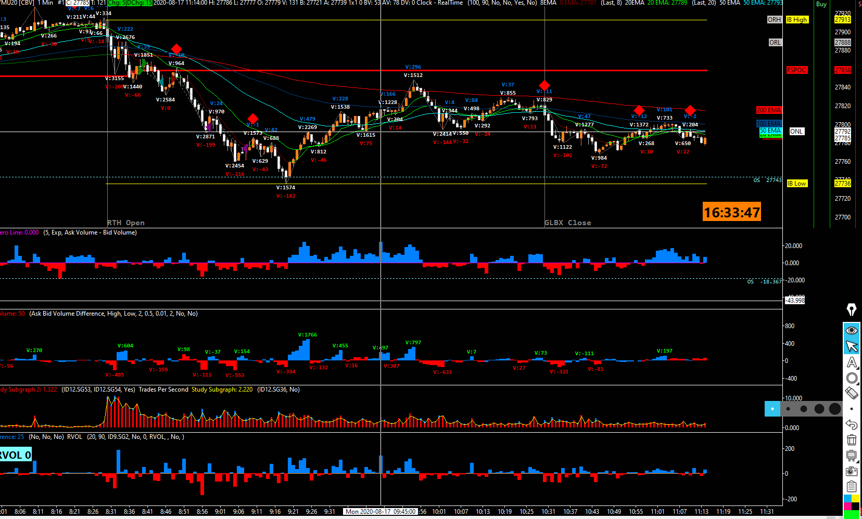Select the arrow cursor tool

pyautogui.click(x=852, y=346)
